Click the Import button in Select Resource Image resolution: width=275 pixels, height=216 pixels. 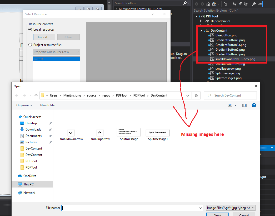click(x=44, y=37)
